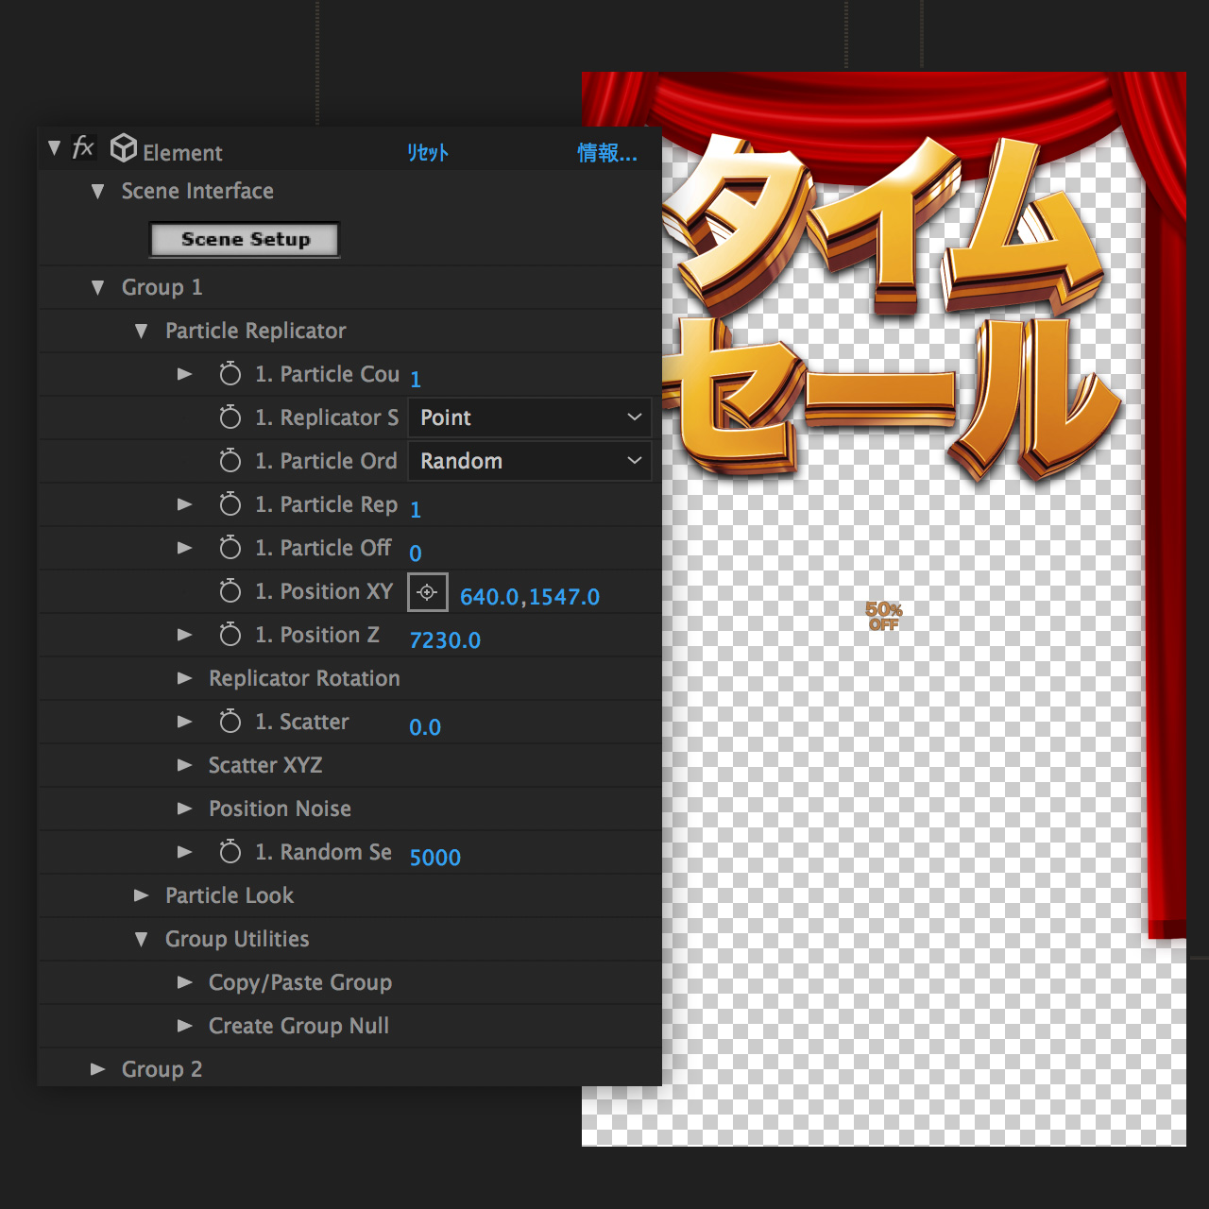Enable keyframing stopwatch for Position XY
This screenshot has width=1209, height=1209.
[230, 591]
